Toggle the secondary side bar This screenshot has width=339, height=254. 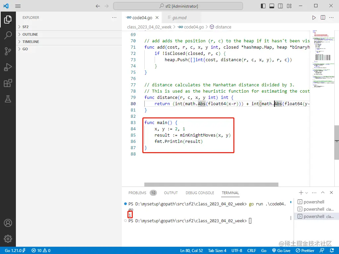point(280,6)
